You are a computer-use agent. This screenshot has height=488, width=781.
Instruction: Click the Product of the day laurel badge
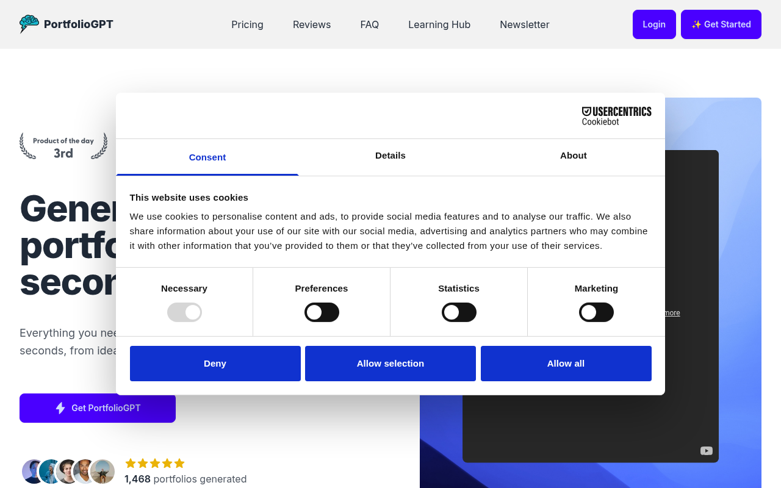[x=63, y=146]
